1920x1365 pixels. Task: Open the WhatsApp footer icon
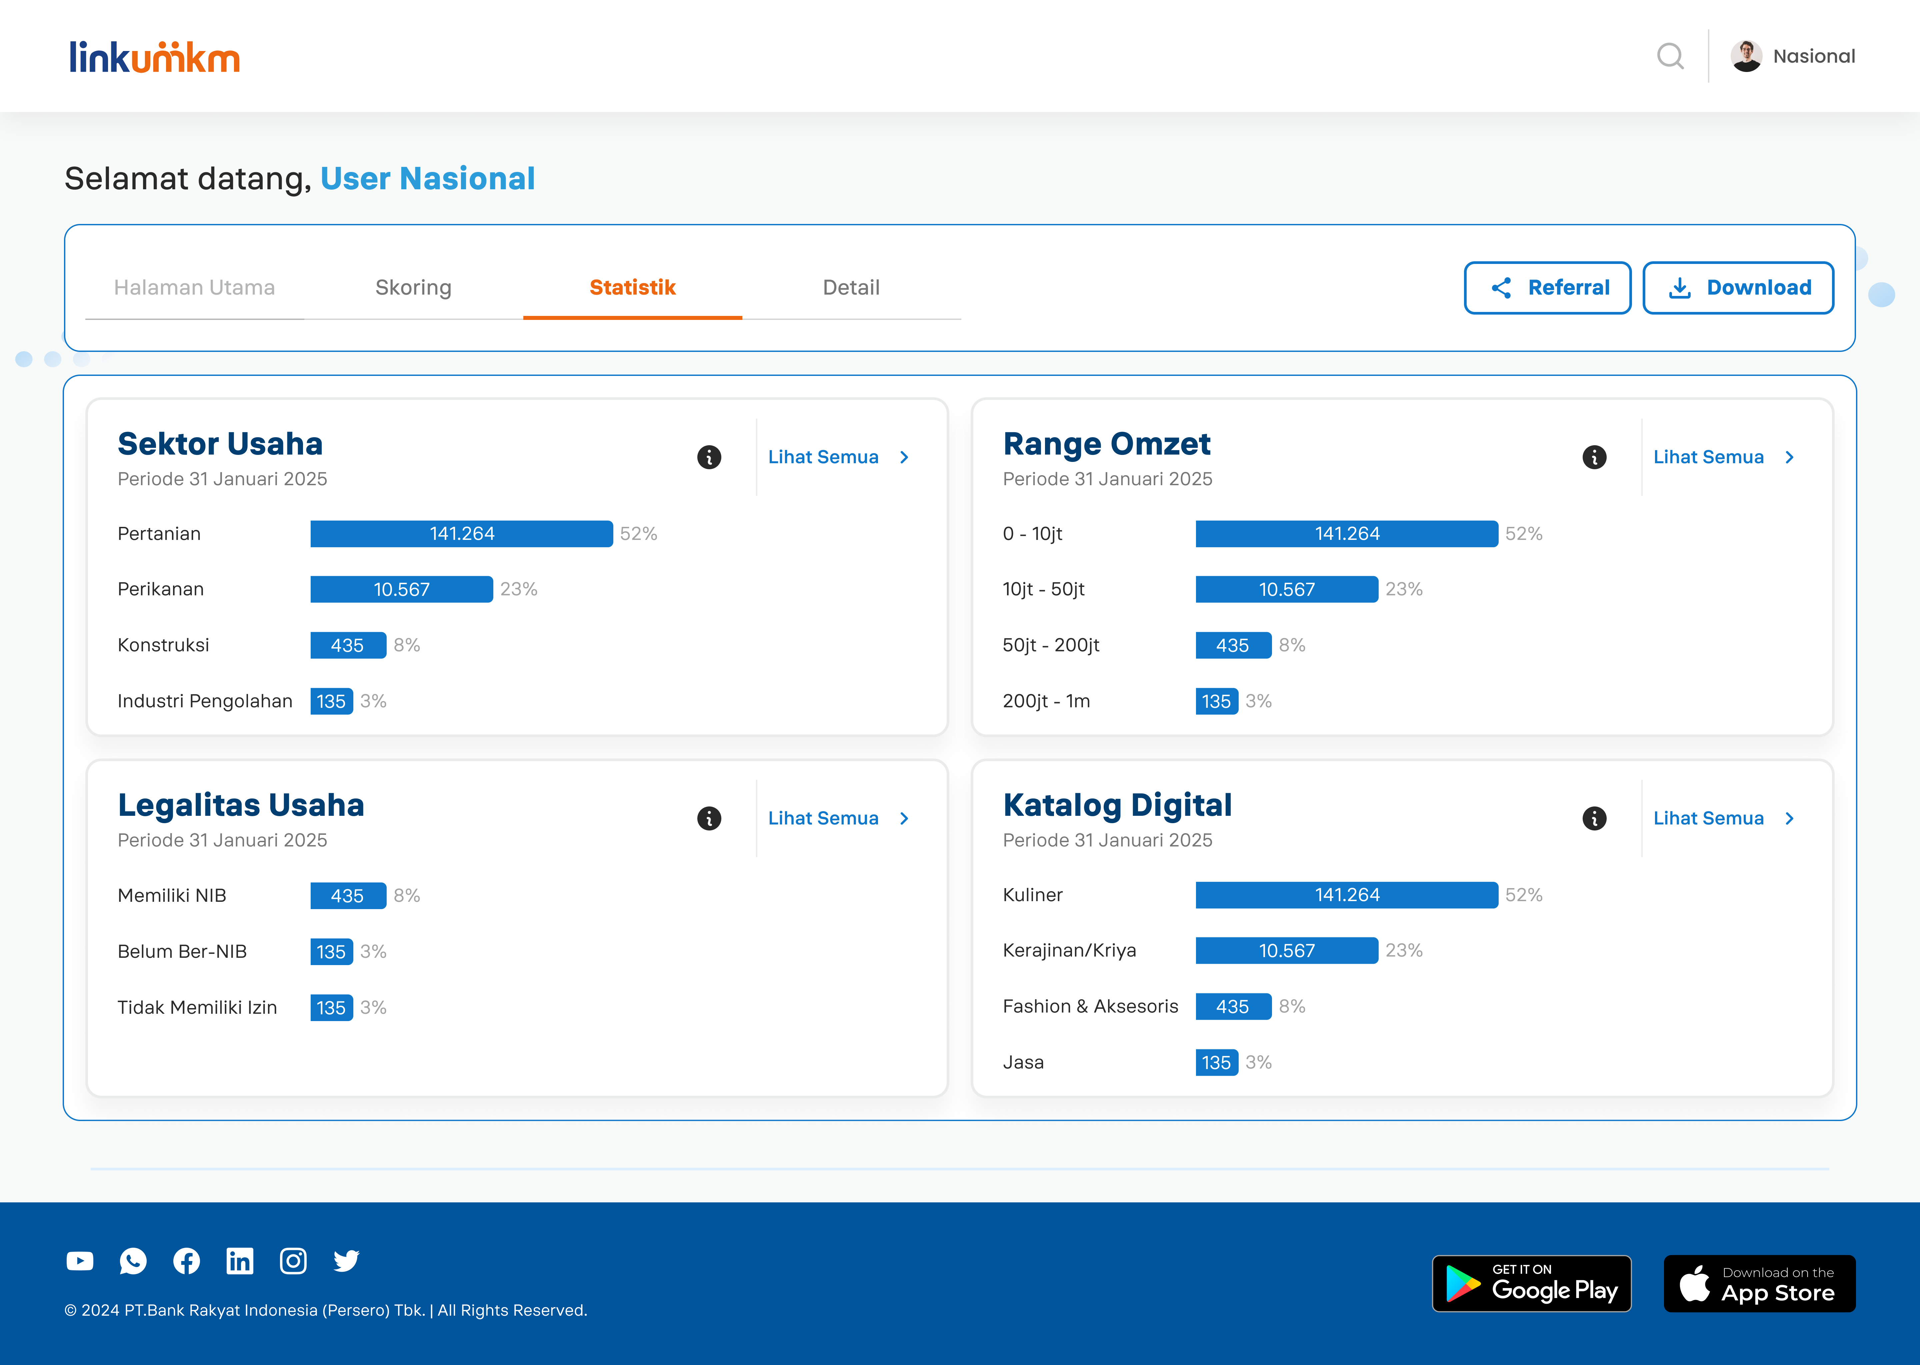point(133,1261)
